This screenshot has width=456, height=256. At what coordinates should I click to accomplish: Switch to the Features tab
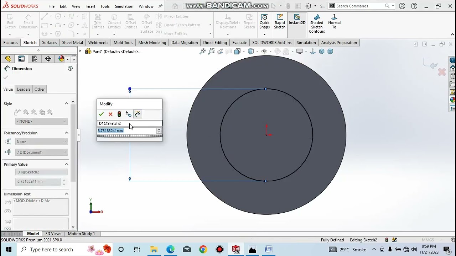tap(11, 43)
